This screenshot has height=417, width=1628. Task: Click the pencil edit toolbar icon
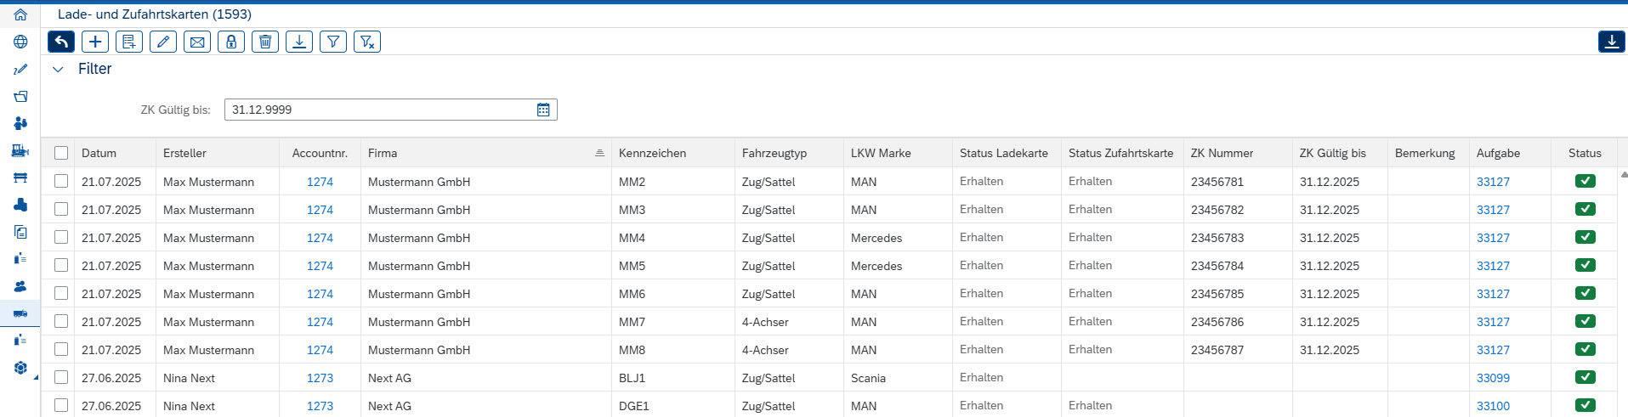pos(163,42)
